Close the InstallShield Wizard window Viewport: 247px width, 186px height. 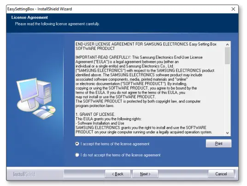tap(233, 9)
